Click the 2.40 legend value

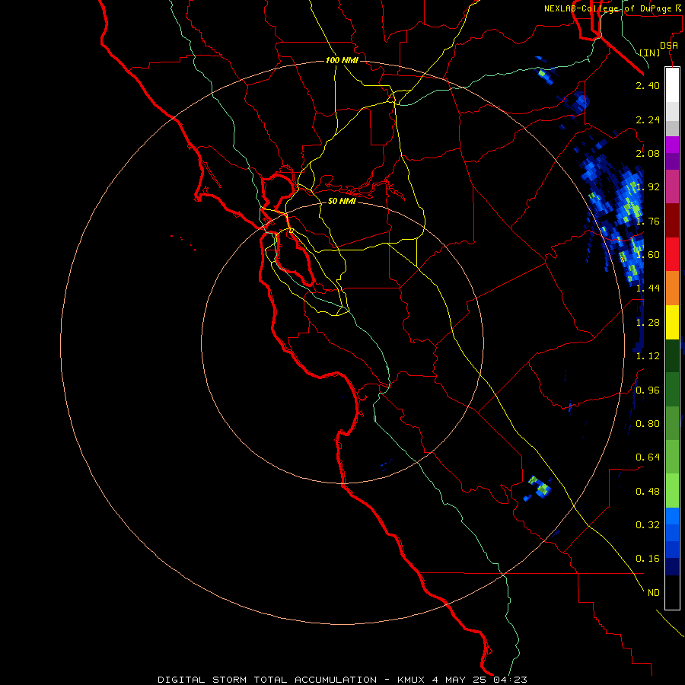[x=648, y=85]
